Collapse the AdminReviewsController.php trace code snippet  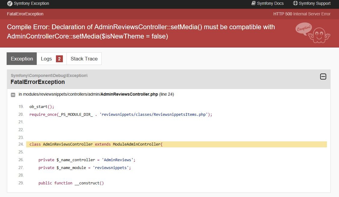coord(13,95)
